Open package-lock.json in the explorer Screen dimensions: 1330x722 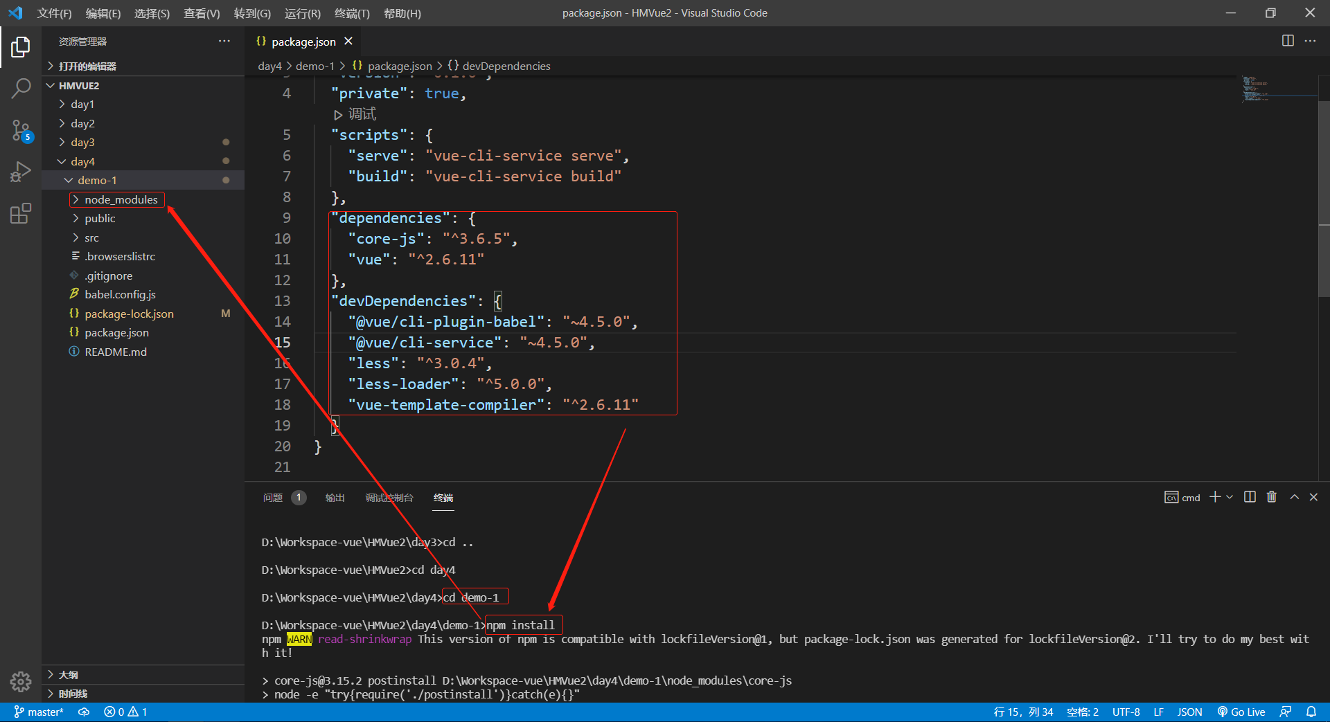143,314
